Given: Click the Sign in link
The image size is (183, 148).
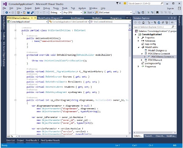Looking at the screenshot, I should click(x=170, y=8).
